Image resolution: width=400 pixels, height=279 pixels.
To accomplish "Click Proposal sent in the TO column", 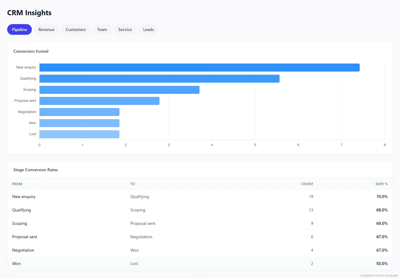I will coord(143,223).
